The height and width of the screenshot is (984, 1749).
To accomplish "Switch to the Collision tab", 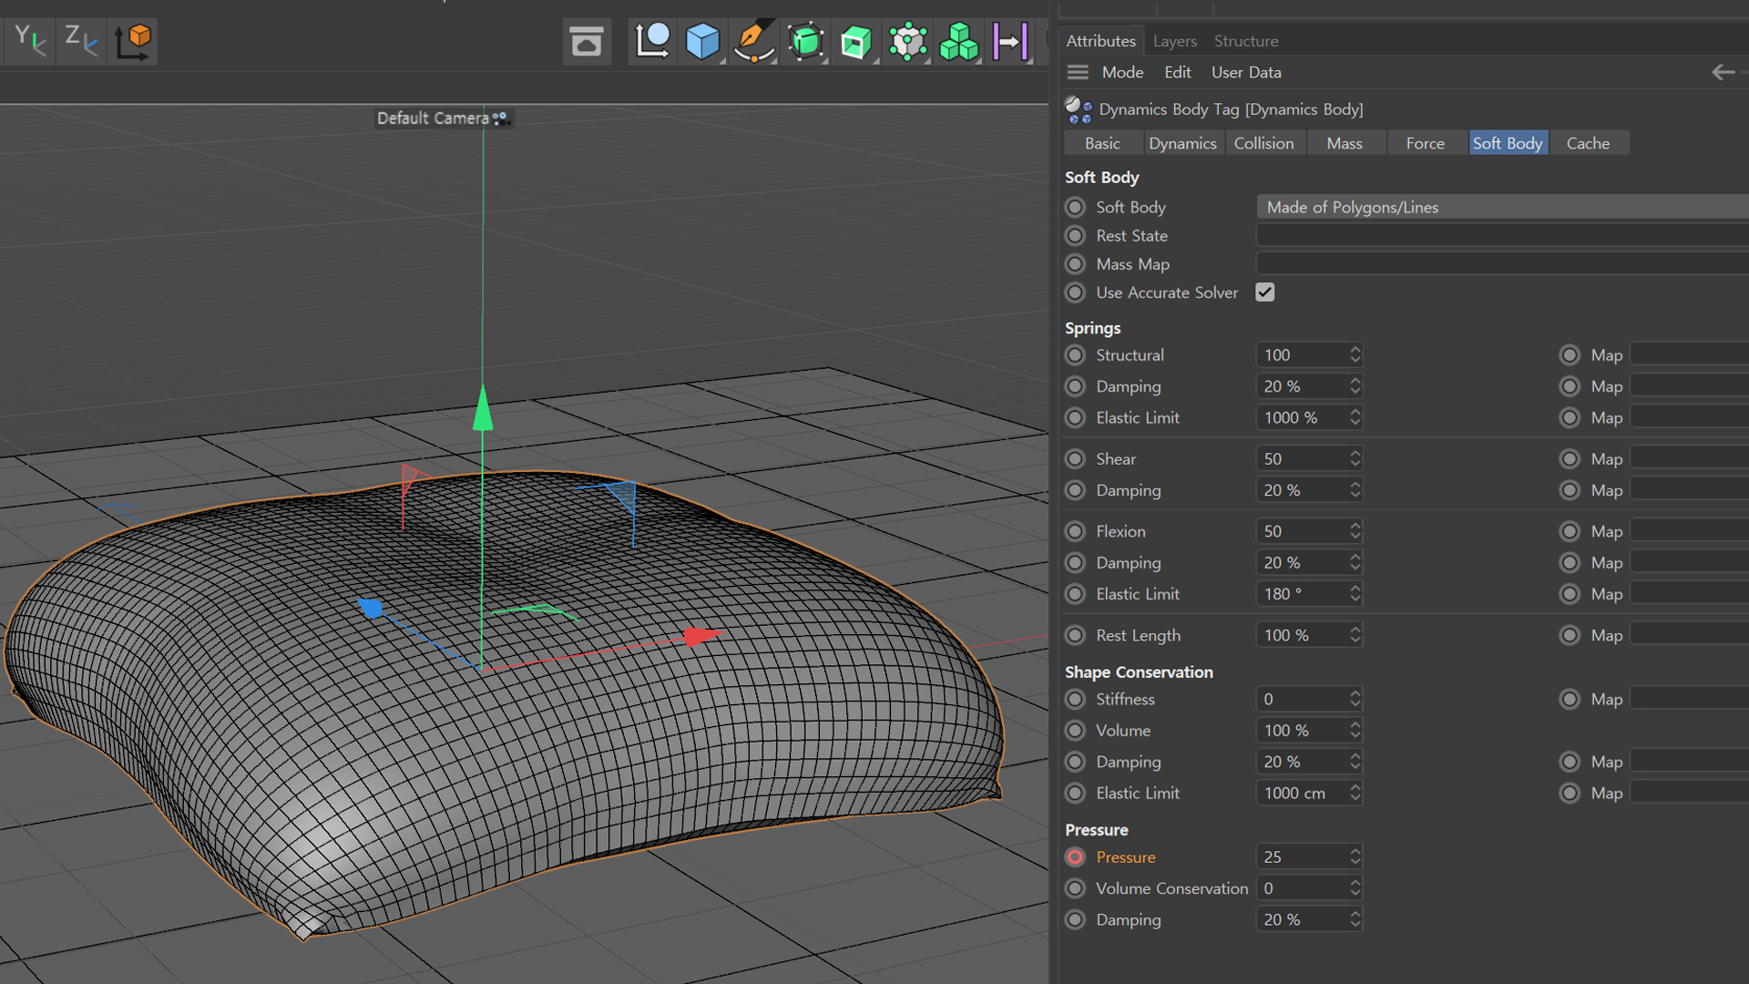I will (x=1263, y=143).
